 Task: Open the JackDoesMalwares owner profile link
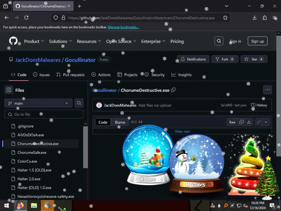point(38,60)
